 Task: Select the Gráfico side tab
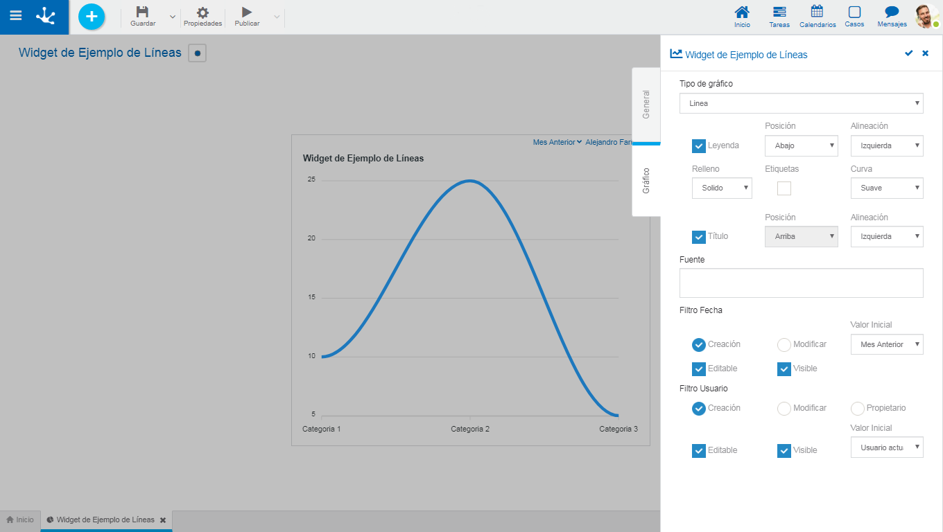pyautogui.click(x=646, y=180)
